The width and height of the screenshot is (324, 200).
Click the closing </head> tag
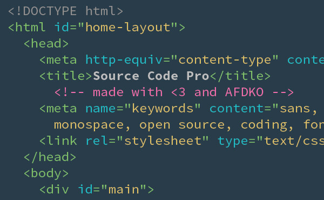point(50,157)
